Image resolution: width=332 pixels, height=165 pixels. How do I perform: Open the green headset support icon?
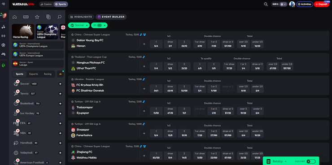click(x=4, y=65)
